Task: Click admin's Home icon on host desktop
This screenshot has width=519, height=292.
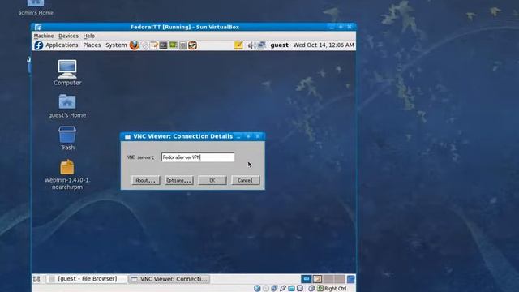Action: (x=36, y=7)
